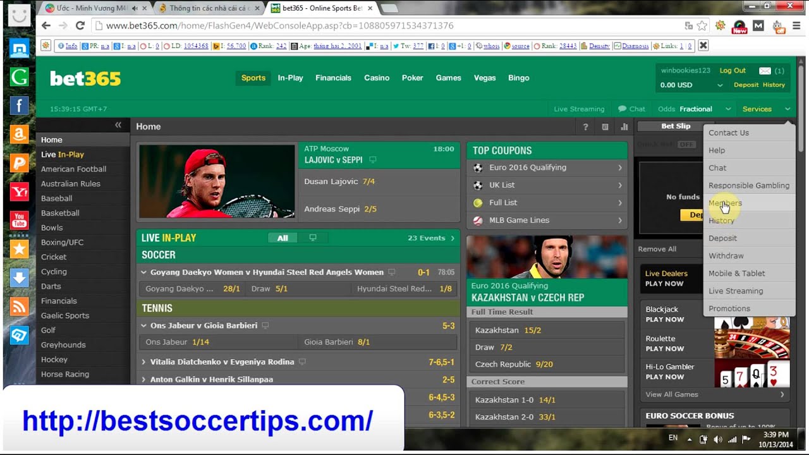Reload the page with refresh icon
This screenshot has height=455, width=809.
80,26
